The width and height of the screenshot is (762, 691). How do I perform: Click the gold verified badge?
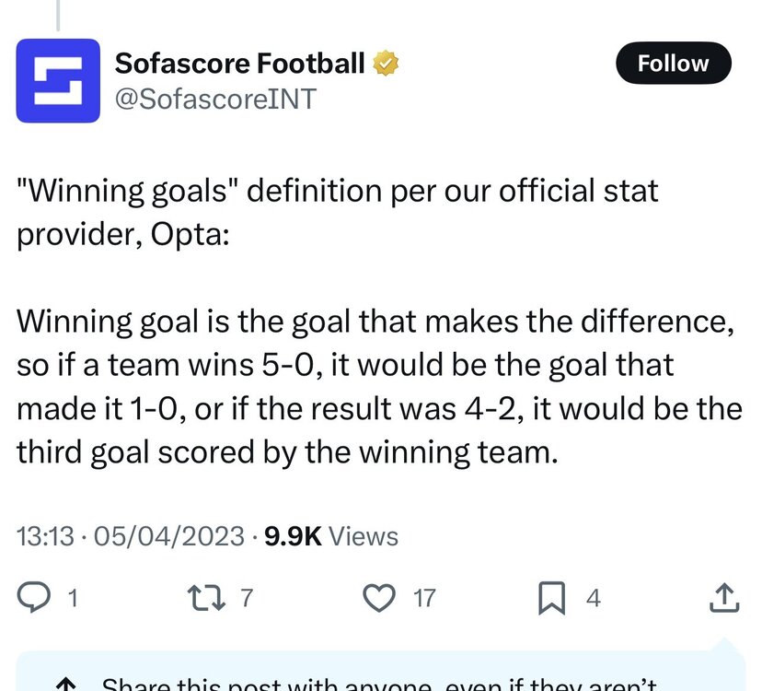386,64
